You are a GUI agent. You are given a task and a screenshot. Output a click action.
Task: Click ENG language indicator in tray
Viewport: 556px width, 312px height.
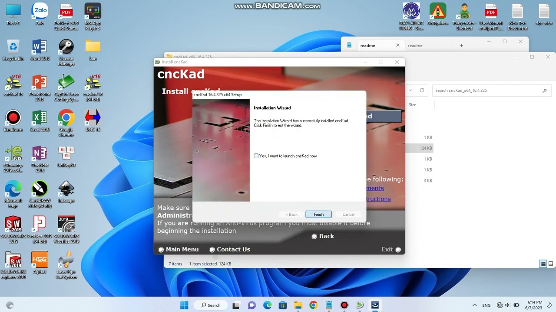(x=486, y=305)
